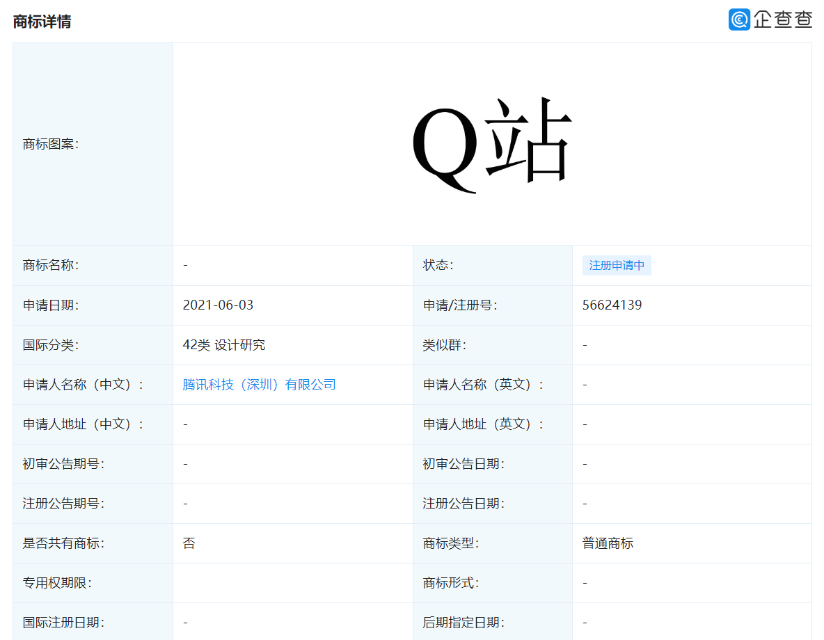Click the 商标名称 row label

click(45, 265)
